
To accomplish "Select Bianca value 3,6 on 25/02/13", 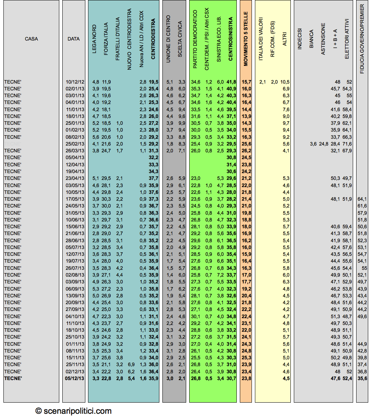I will 313,144.
